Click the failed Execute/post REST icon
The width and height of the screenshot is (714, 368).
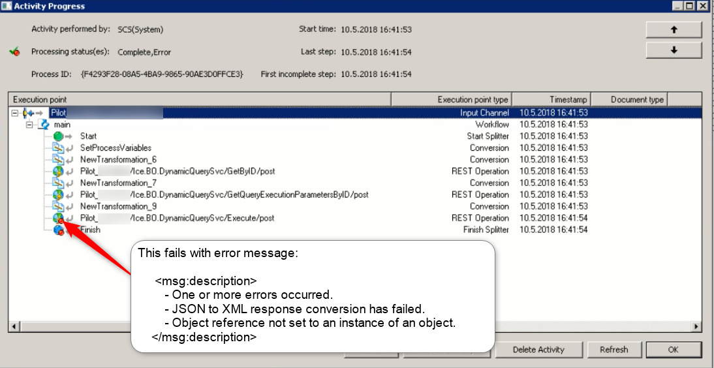(59, 218)
